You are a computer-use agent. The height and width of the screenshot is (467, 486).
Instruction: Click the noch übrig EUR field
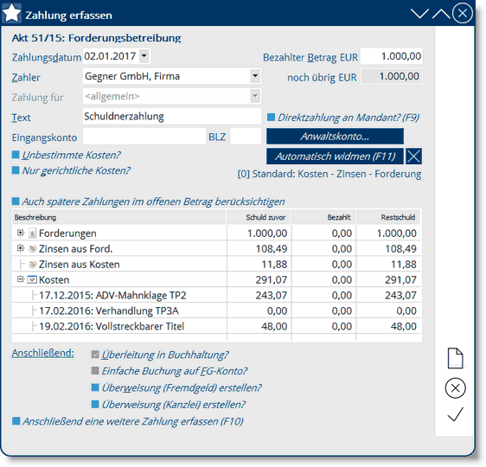click(392, 76)
